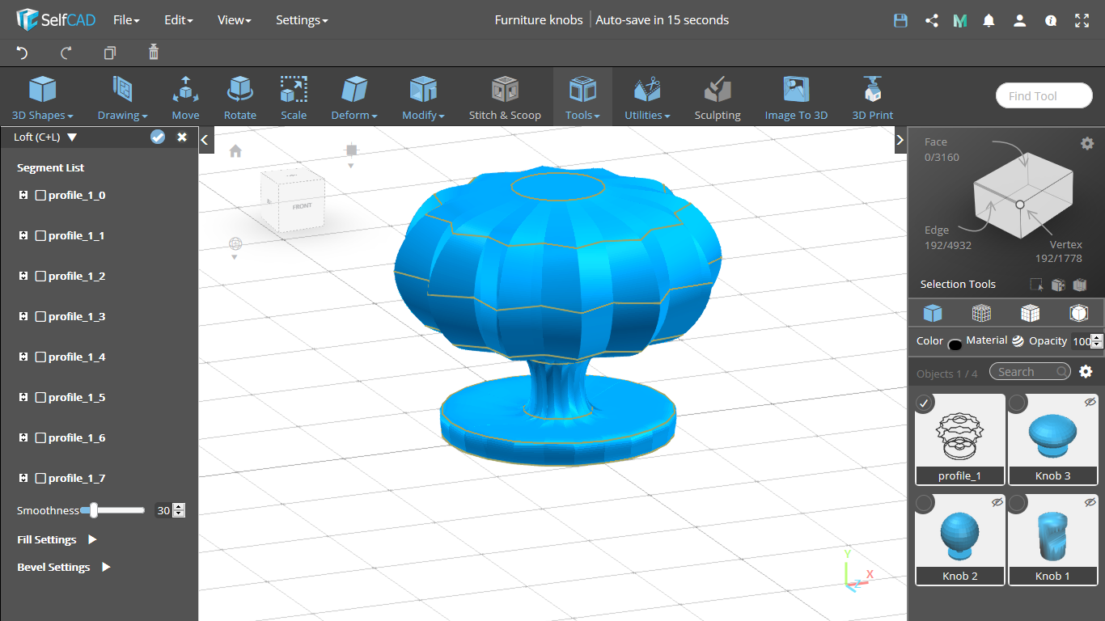
Task: Open the Color swatch picker
Action: coord(955,344)
